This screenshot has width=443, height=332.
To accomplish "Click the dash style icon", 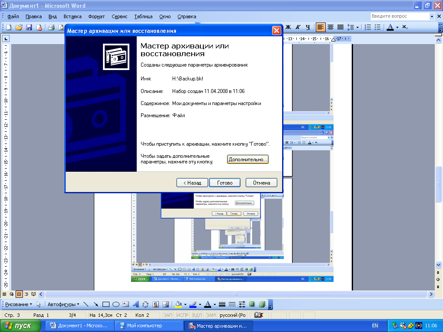I will point(232,304).
